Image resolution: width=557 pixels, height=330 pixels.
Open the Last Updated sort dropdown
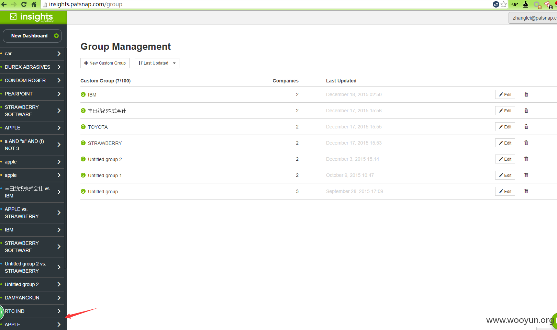pyautogui.click(x=157, y=63)
